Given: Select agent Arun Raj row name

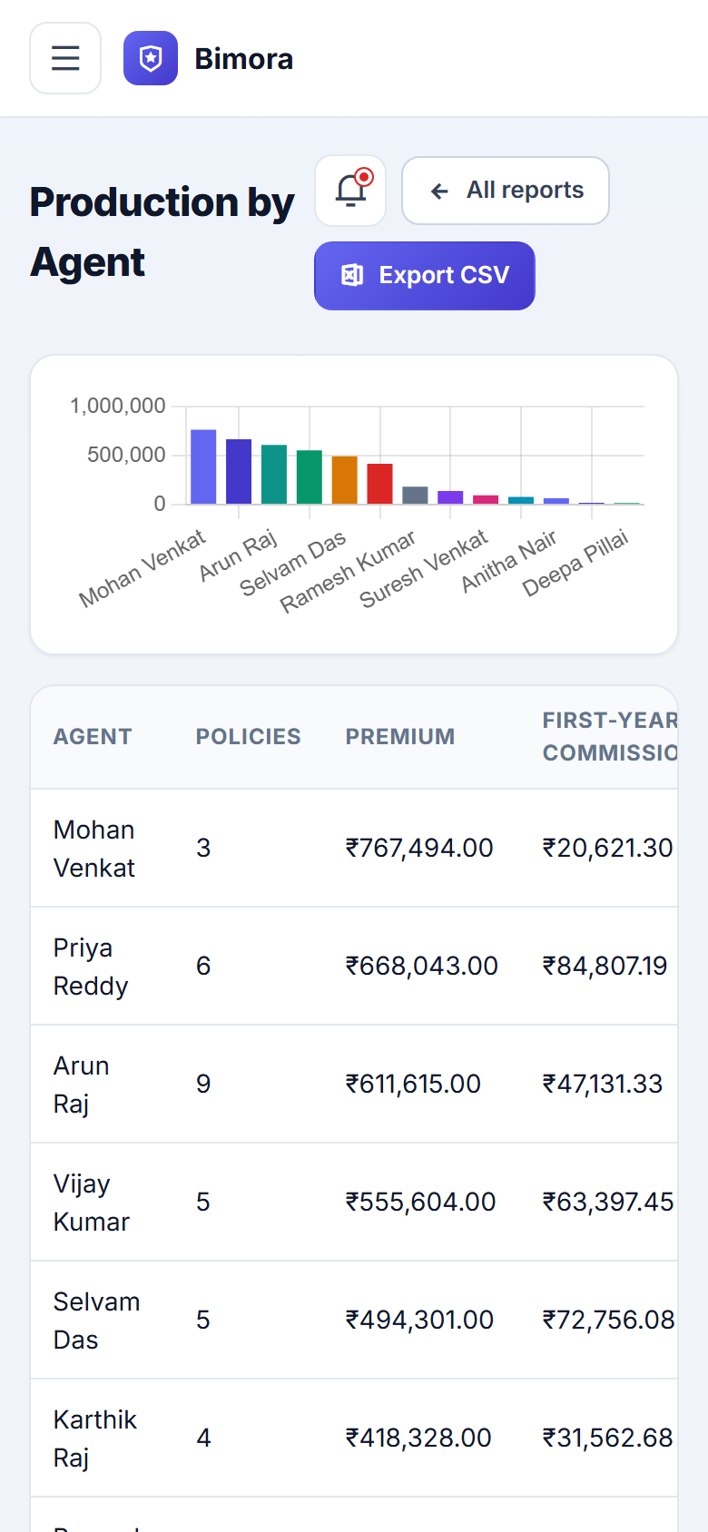Looking at the screenshot, I should (x=82, y=1085).
